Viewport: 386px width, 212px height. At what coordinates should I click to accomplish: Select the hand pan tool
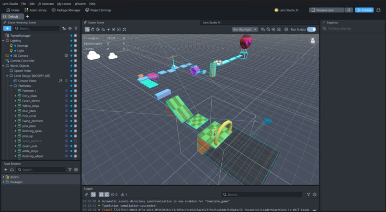(92, 30)
